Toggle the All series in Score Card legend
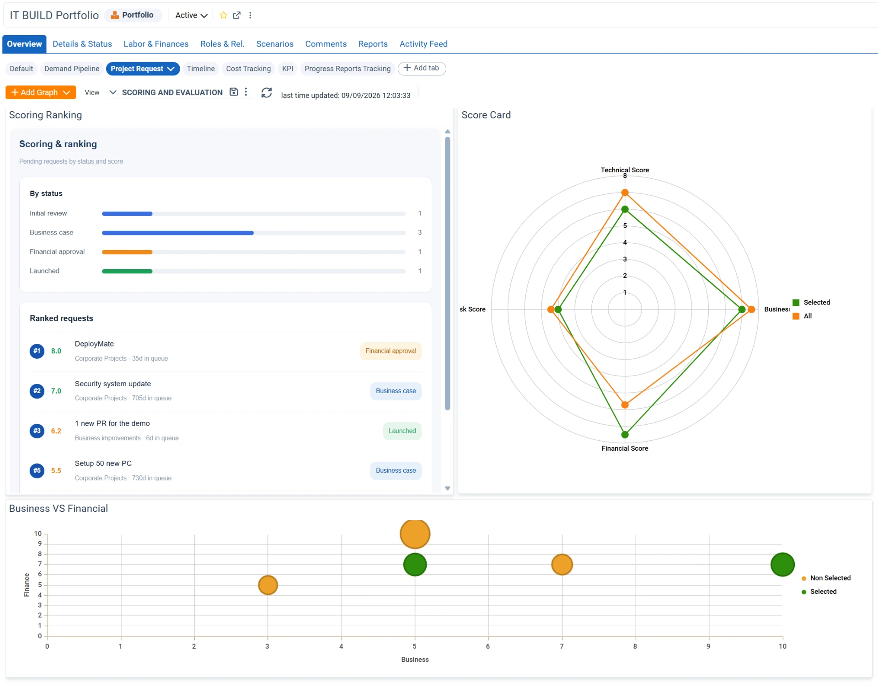The width and height of the screenshot is (878, 687). pos(802,316)
